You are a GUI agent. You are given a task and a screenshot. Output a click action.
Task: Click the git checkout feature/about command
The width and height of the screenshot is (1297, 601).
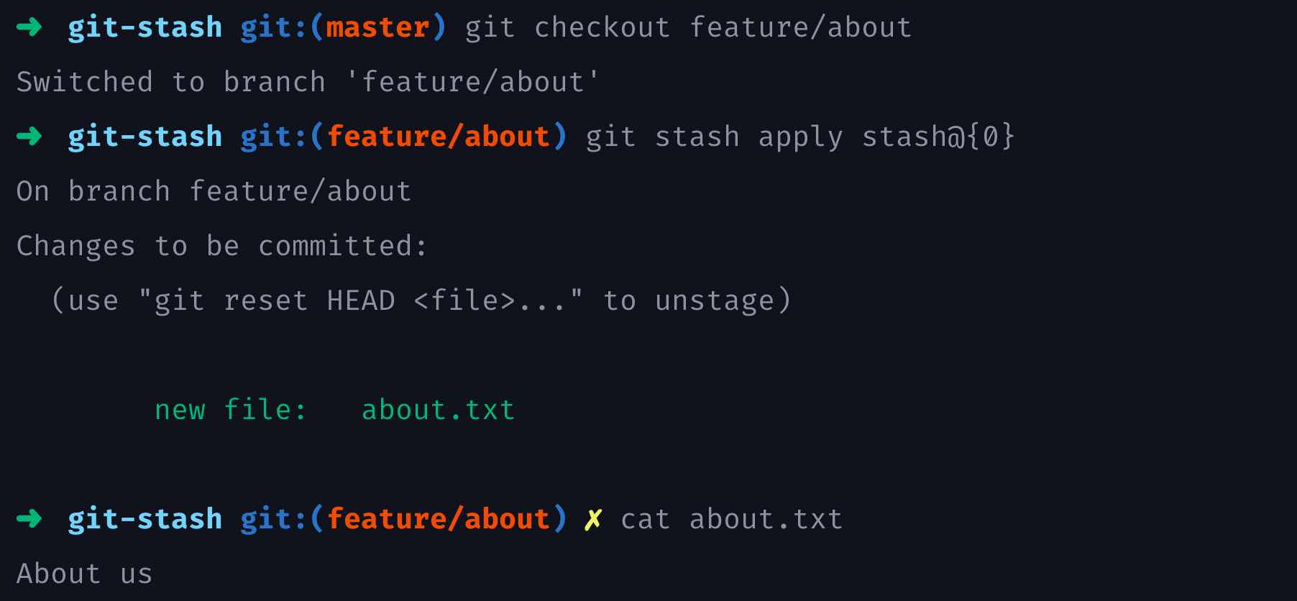click(x=688, y=27)
